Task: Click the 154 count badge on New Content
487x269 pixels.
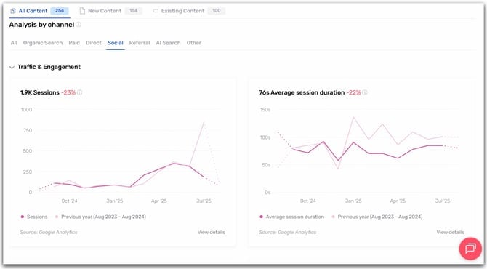Action: (134, 11)
